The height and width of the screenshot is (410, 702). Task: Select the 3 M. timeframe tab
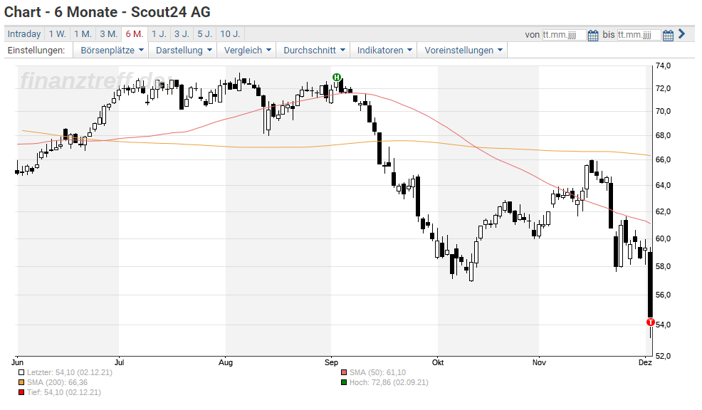point(109,34)
